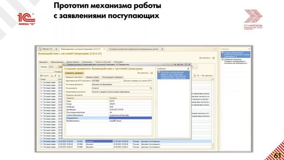Maximize the 'Создание документа' dialog window
Screen dimensions: 284x160
[x=186, y=64]
